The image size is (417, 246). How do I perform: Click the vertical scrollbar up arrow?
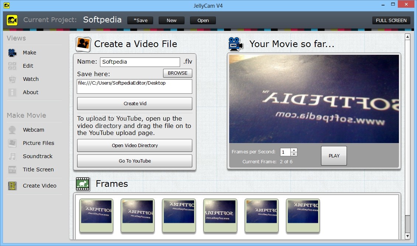coord(407,37)
